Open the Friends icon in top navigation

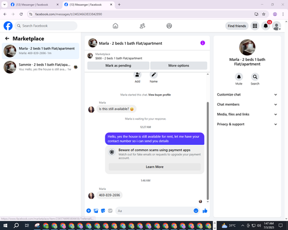coord(142,26)
